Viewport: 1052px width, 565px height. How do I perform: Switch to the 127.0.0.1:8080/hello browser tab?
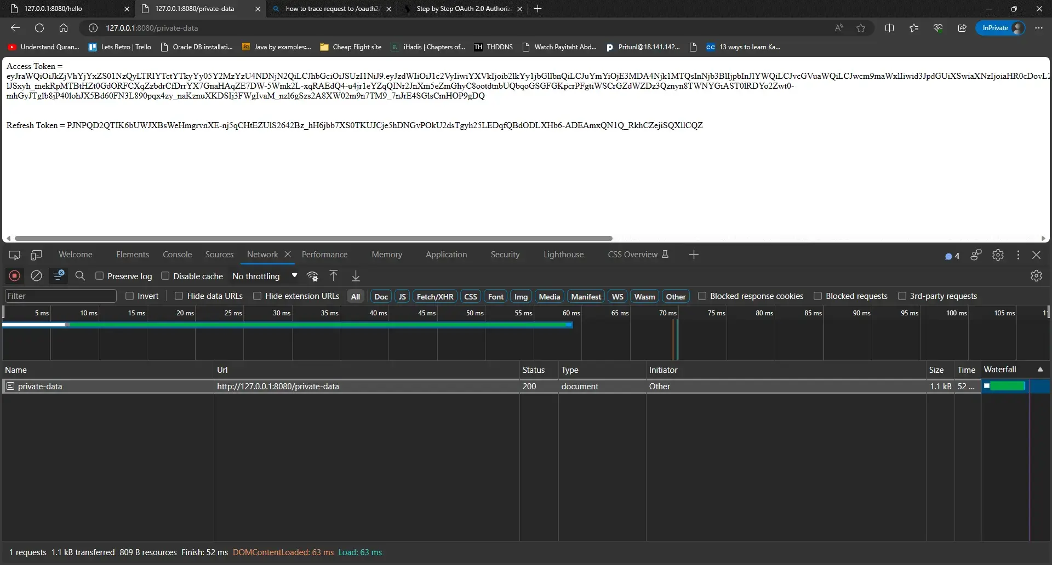[68, 9]
